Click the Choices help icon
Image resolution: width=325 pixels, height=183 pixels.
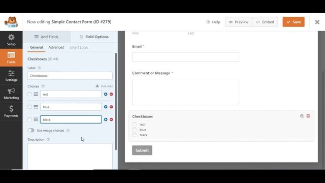(43, 86)
